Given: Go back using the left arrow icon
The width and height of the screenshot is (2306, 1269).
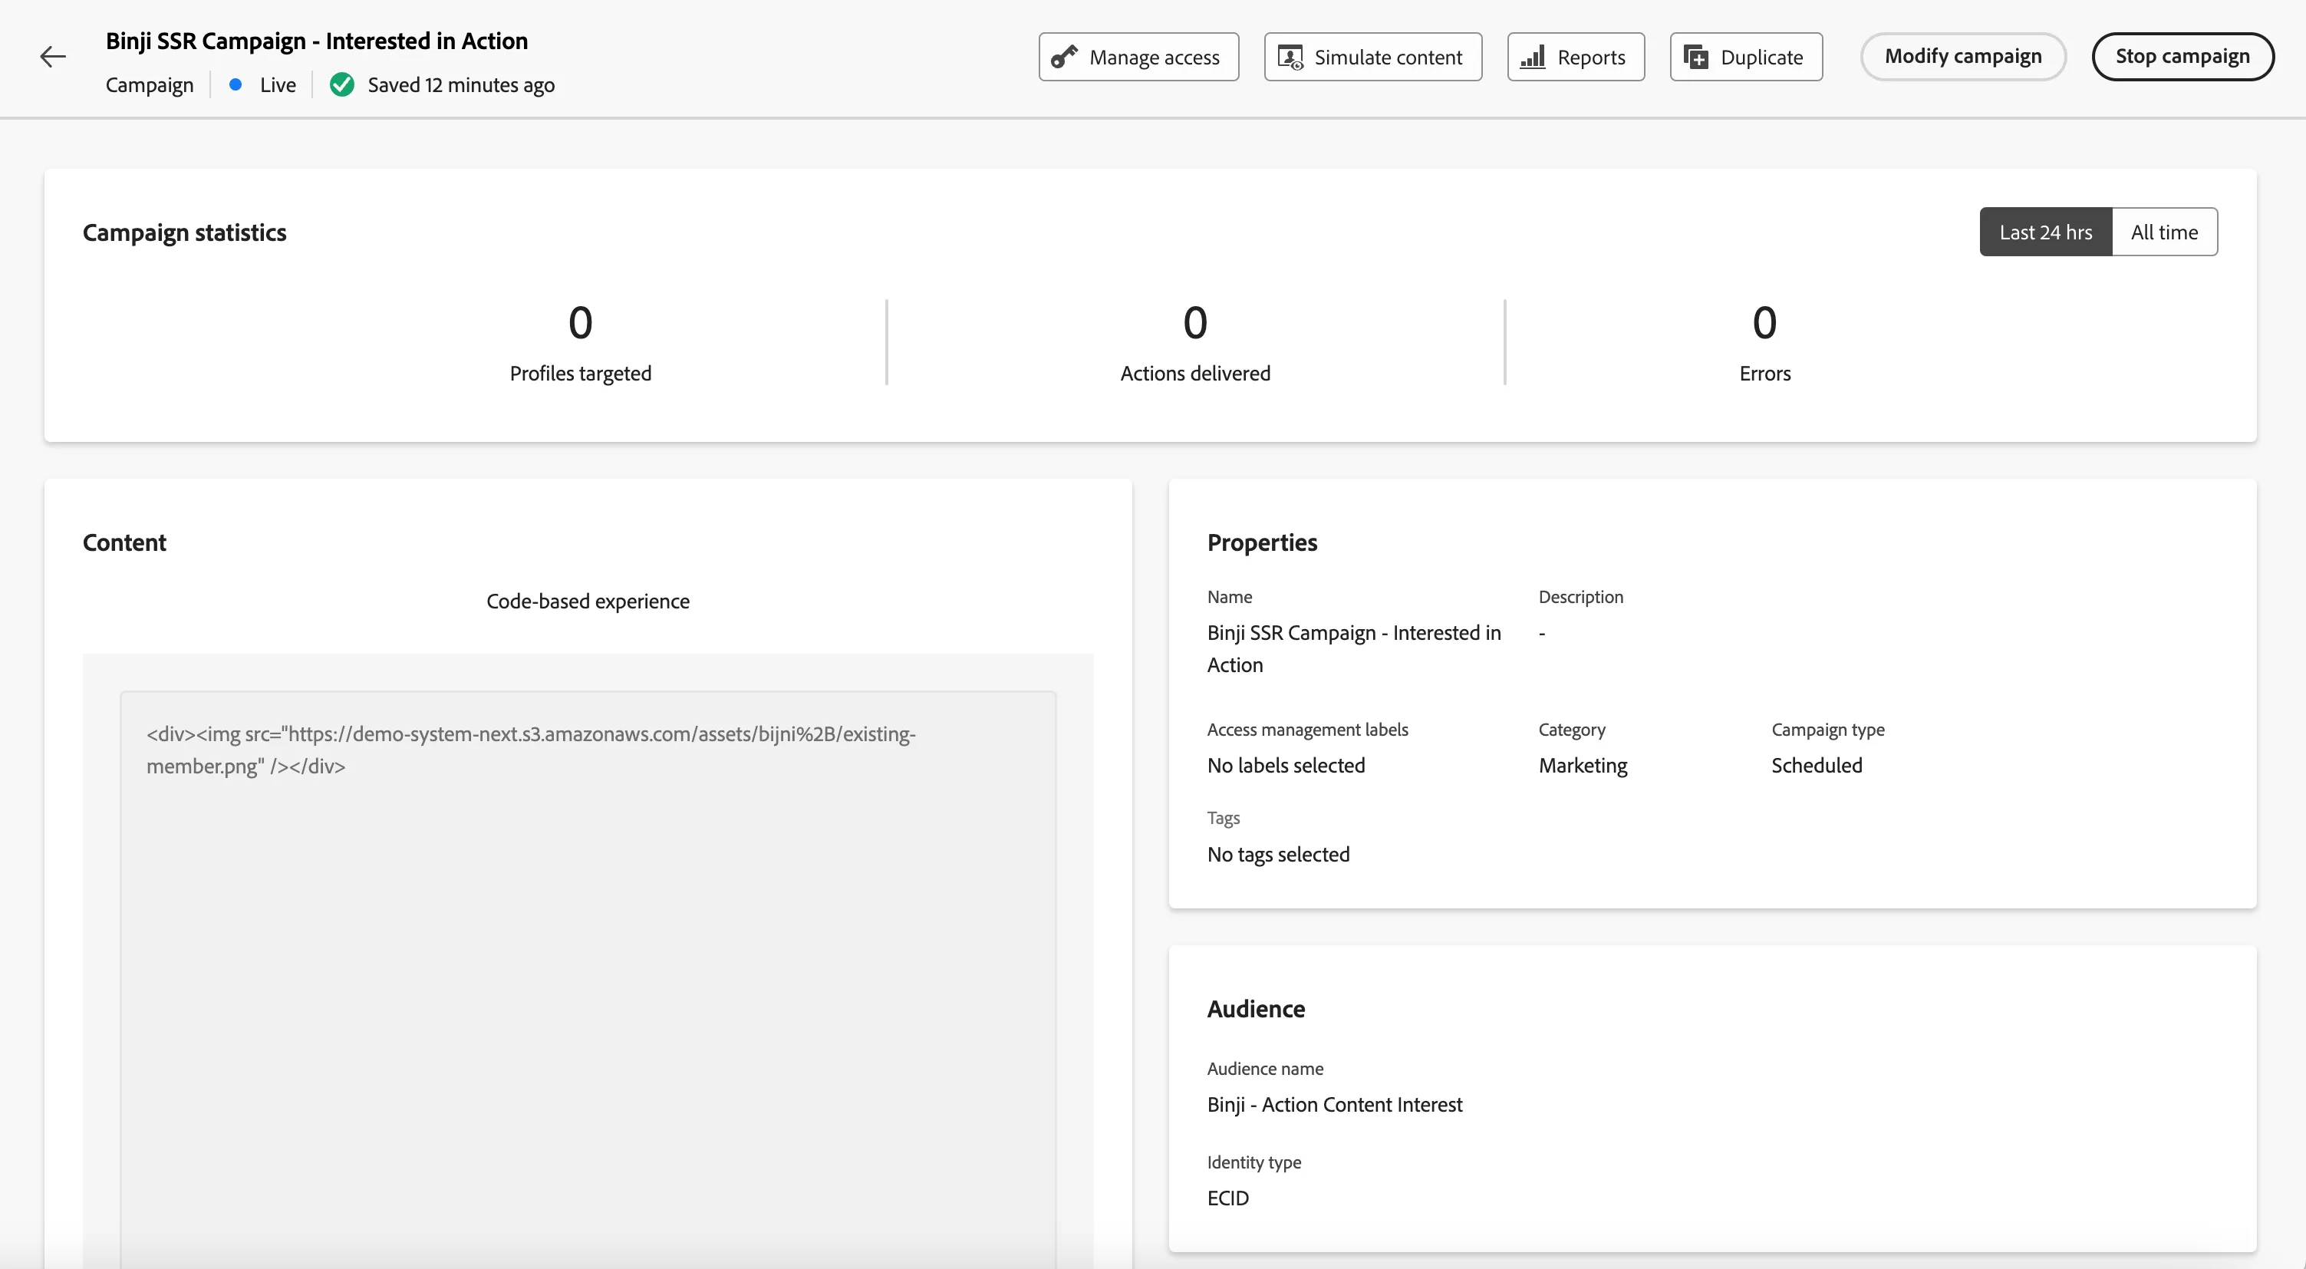Looking at the screenshot, I should [53, 58].
